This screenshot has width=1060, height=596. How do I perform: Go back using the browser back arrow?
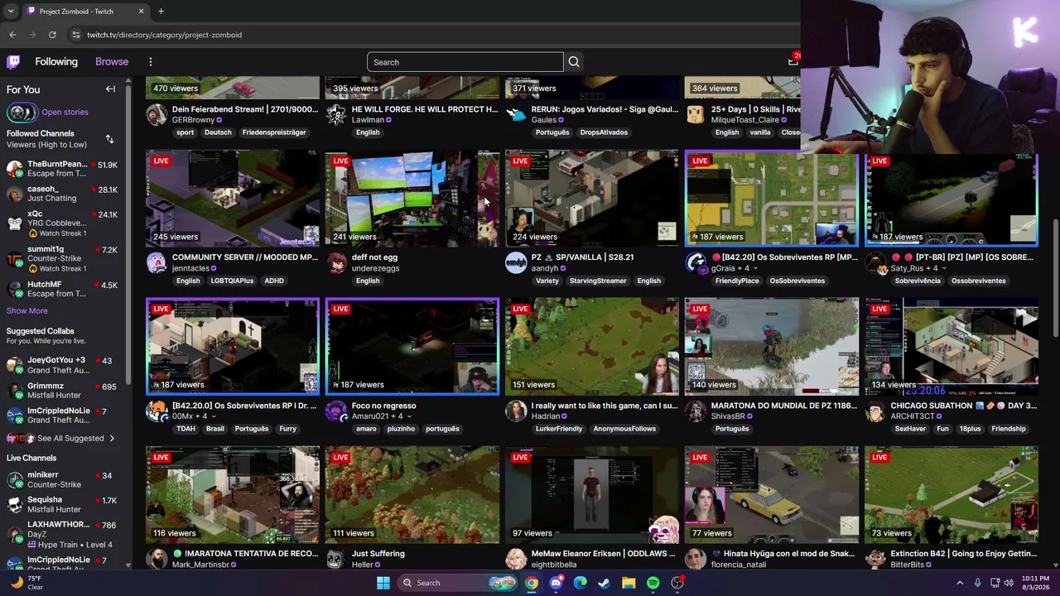click(12, 35)
